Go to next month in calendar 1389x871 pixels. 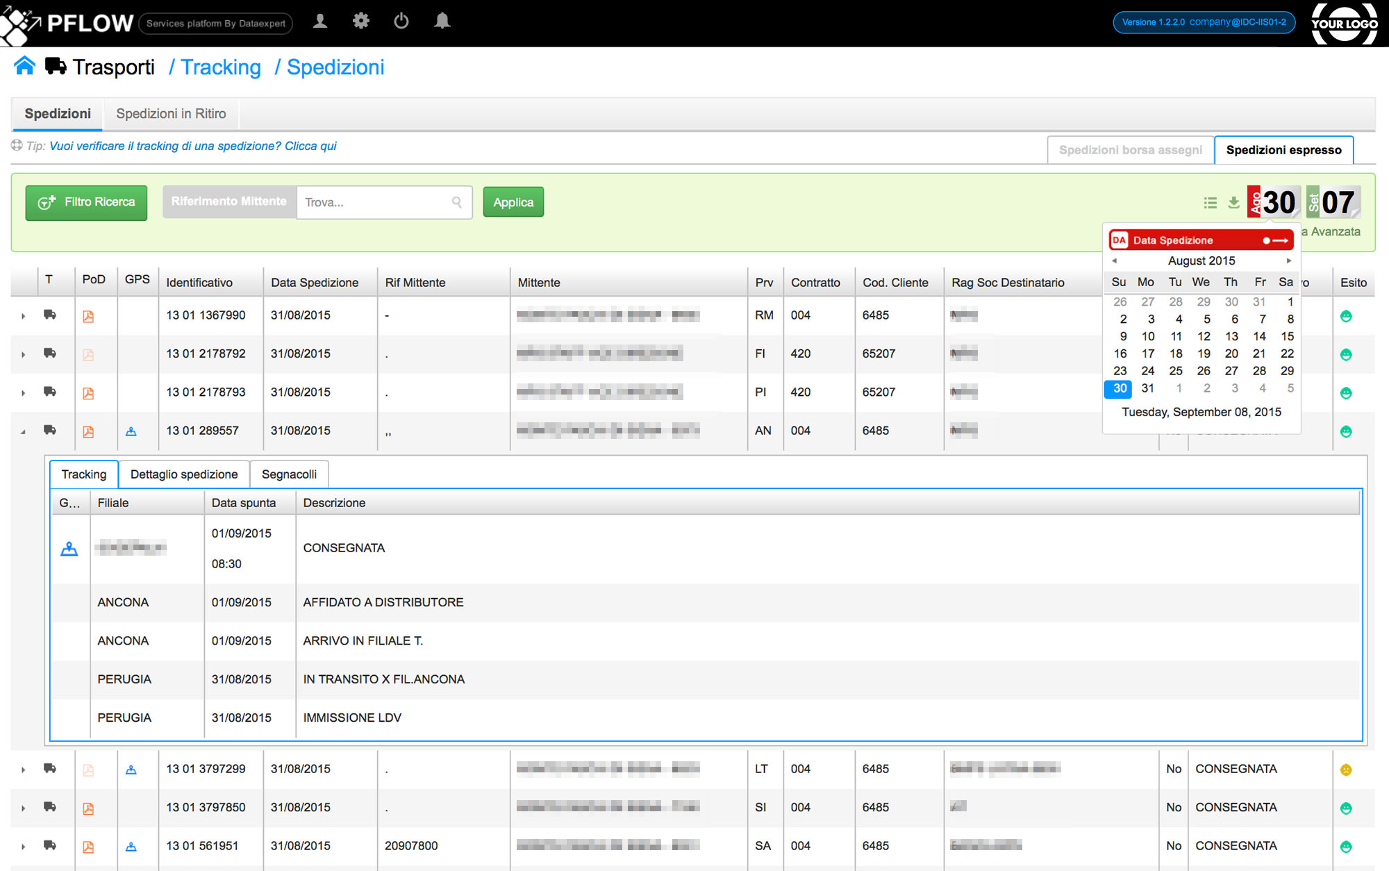pyautogui.click(x=1288, y=261)
